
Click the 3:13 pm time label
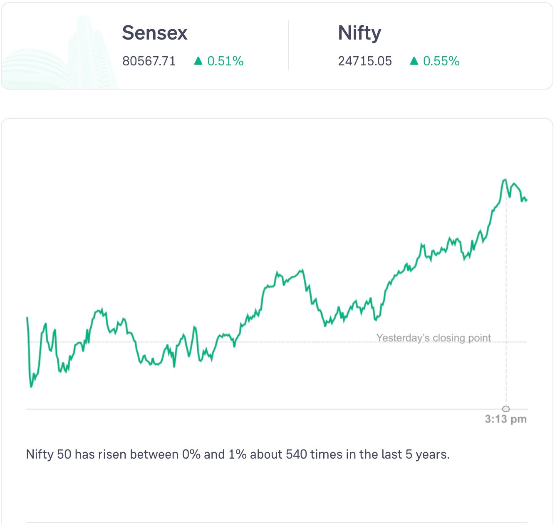tap(506, 419)
